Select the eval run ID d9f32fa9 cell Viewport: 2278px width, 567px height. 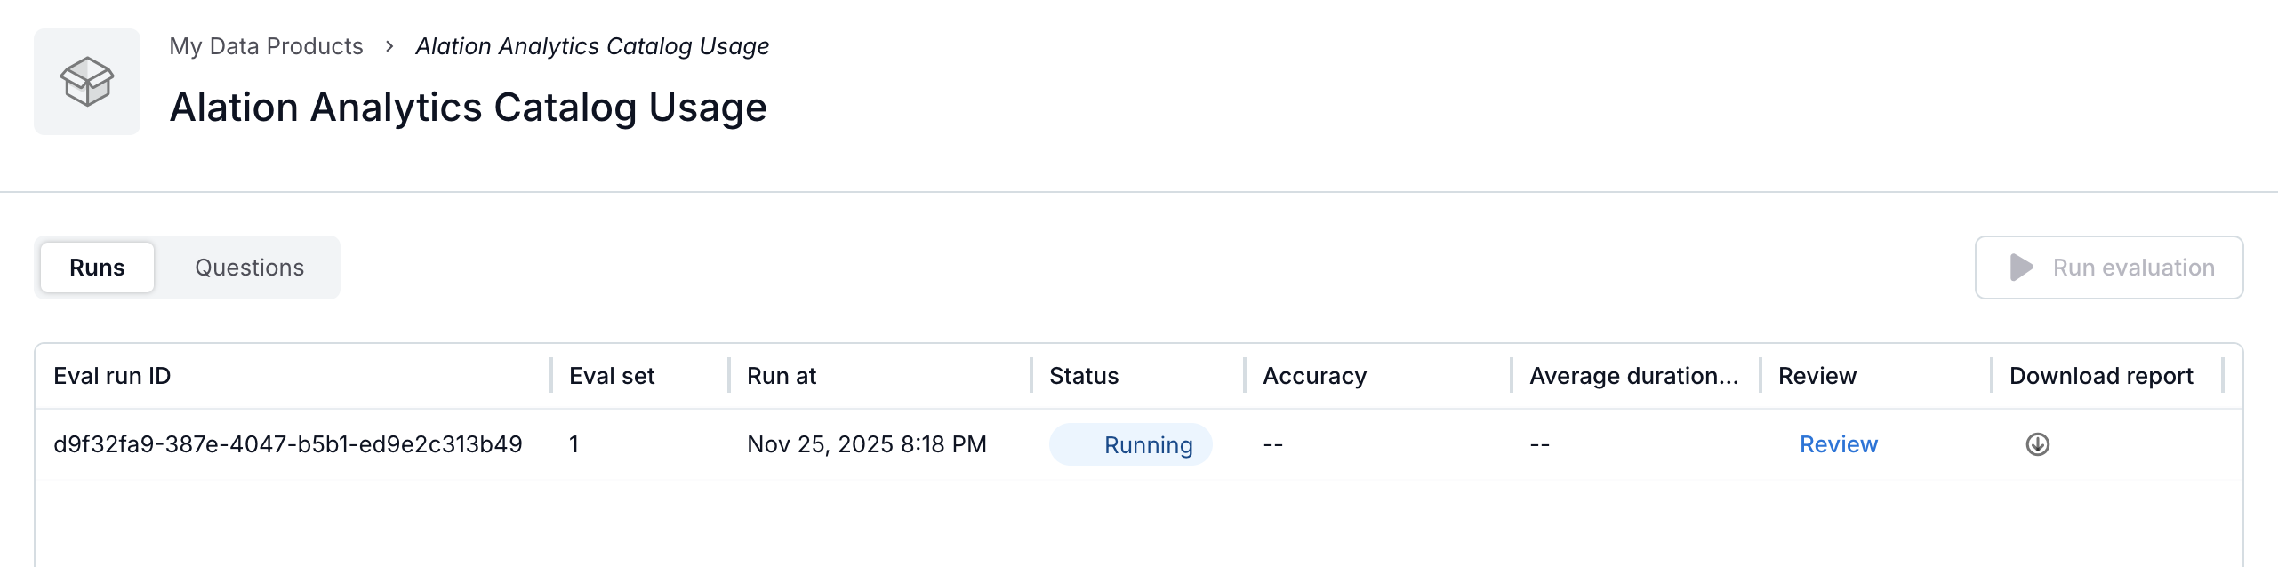pos(287,444)
